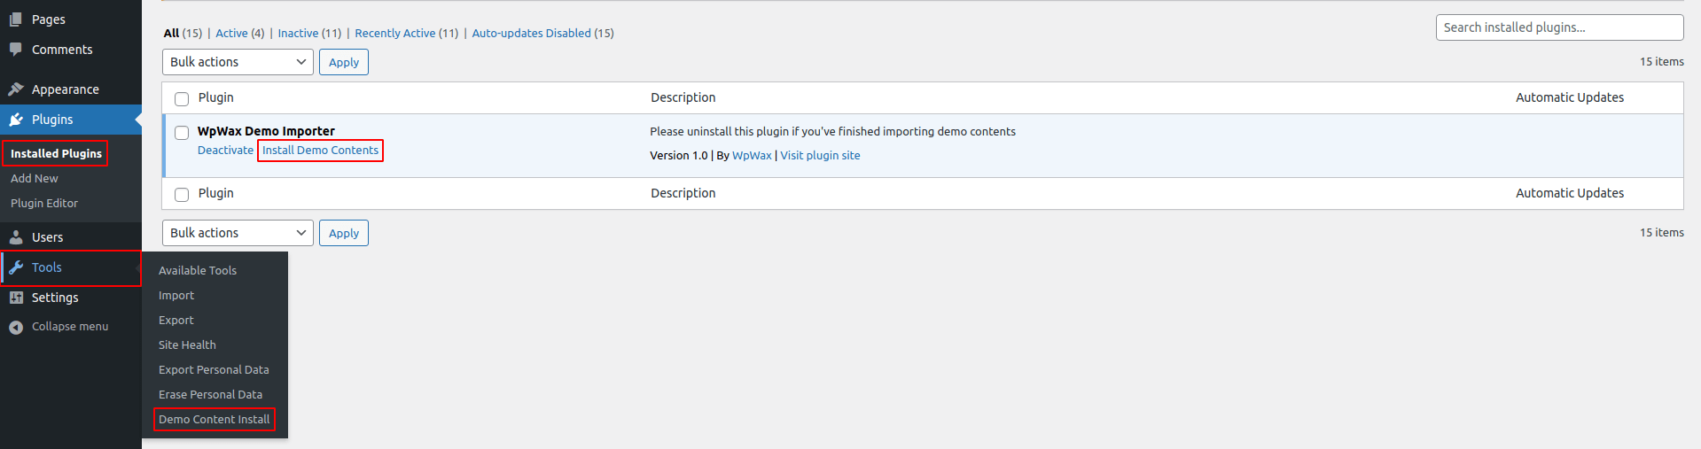The height and width of the screenshot is (449, 1701).
Task: Toggle select-all checkbox in table footer
Action: point(182,194)
